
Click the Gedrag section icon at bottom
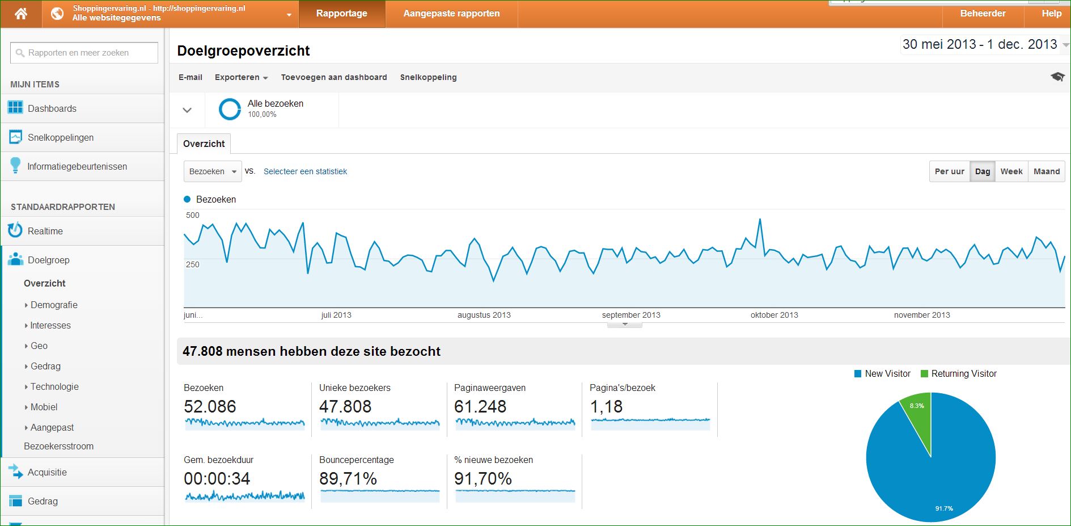pos(15,500)
